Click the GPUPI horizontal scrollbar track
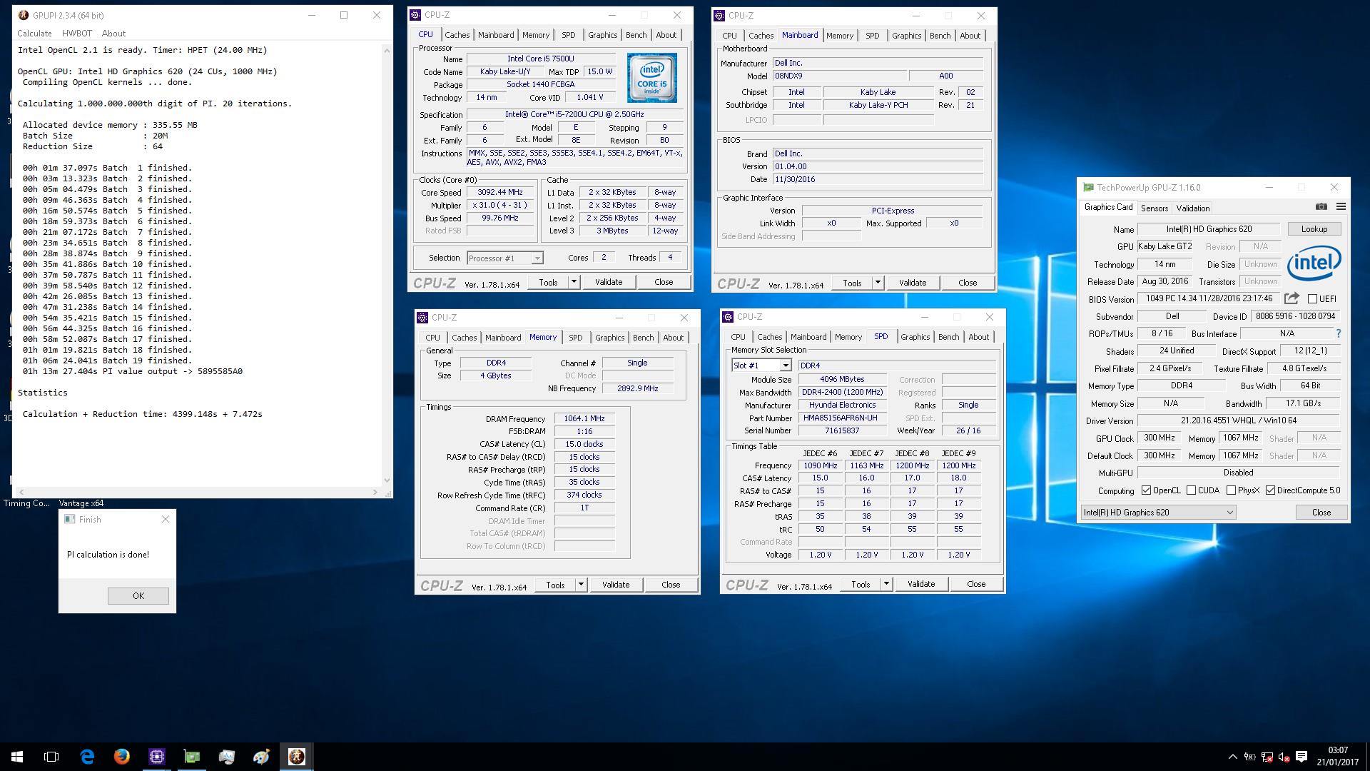Viewport: 1370px width, 771px height. 199,492
